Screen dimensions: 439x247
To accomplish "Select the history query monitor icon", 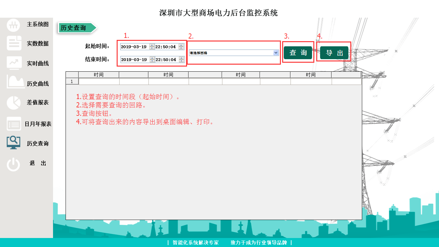I will 13,142.
